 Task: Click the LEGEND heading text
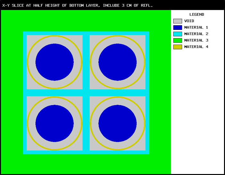[196, 14]
